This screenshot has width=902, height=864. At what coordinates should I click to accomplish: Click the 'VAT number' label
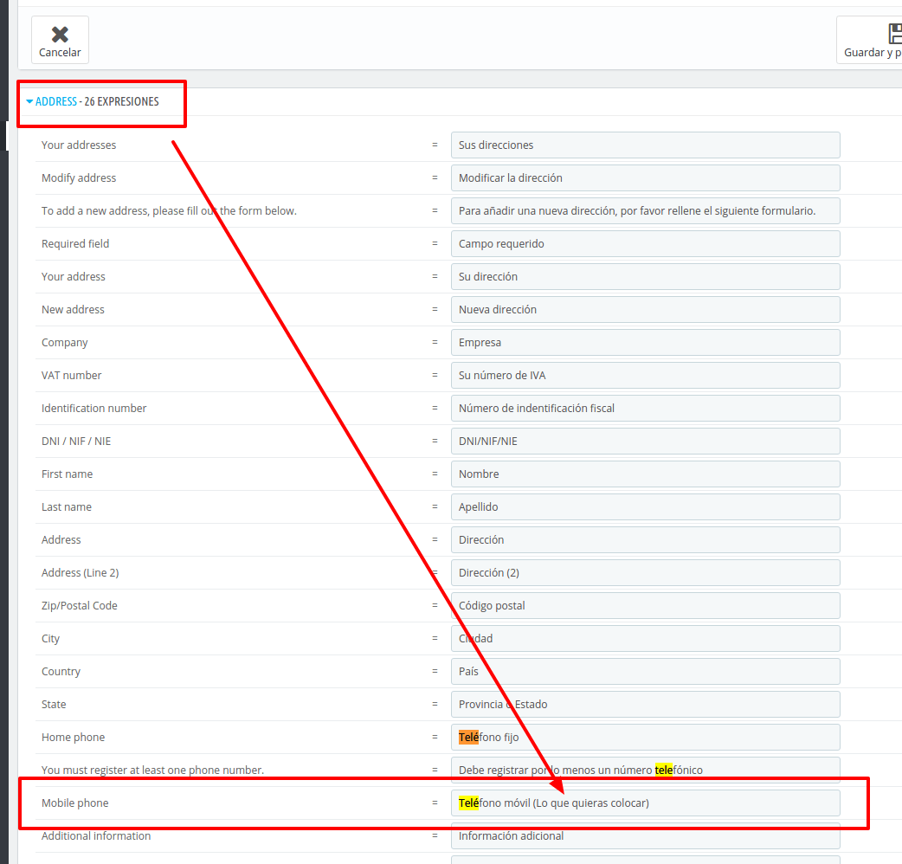click(x=71, y=375)
